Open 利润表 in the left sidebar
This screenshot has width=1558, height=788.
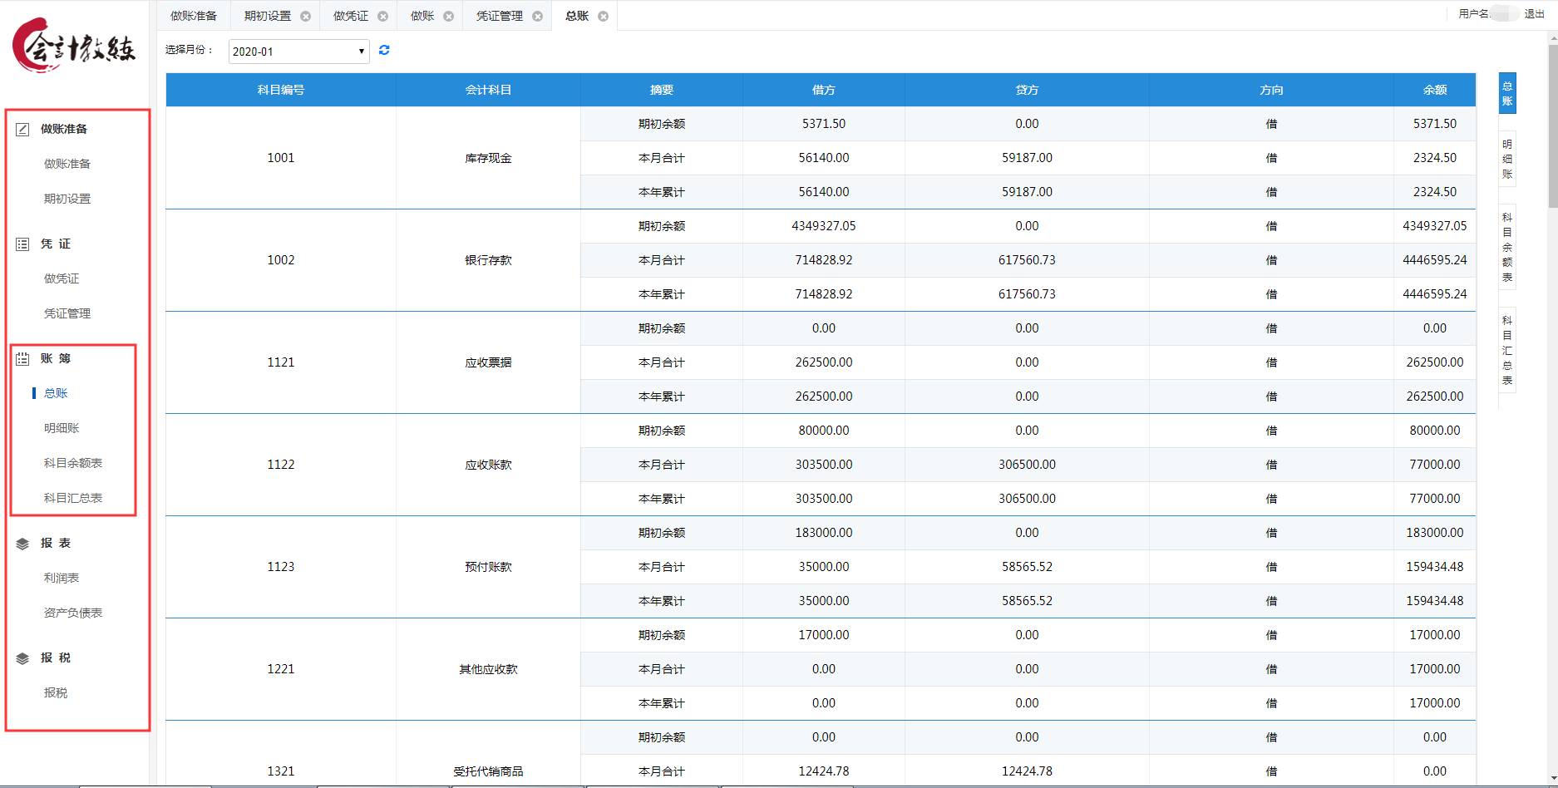(x=62, y=579)
